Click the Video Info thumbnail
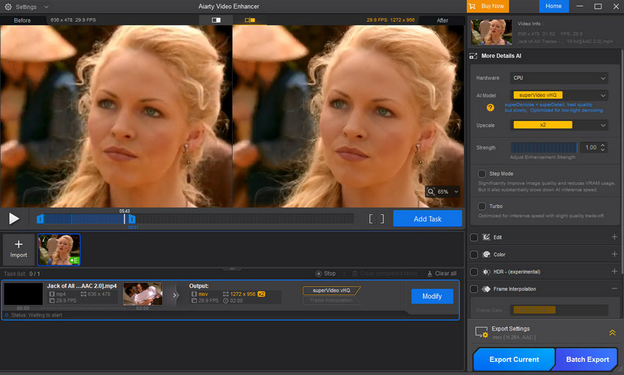 491,32
